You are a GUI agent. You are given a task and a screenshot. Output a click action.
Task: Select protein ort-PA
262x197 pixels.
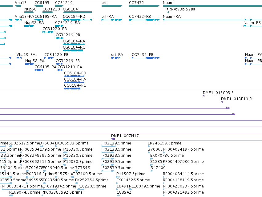(116, 58)
